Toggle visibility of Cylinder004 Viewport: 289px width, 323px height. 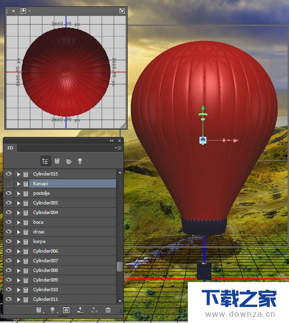[9, 212]
